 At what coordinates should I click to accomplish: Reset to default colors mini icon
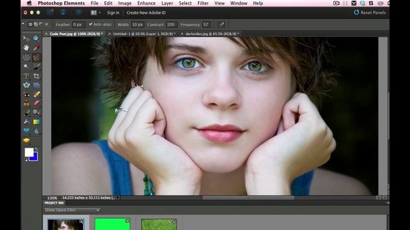[x=26, y=160]
